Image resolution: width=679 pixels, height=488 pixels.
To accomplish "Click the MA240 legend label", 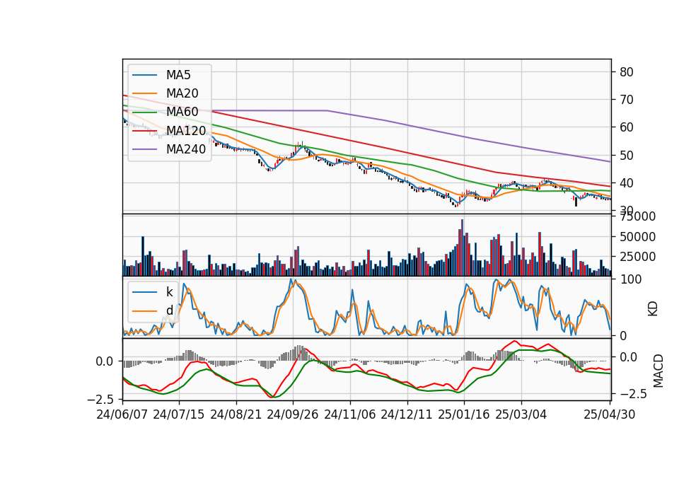I will (x=186, y=149).
